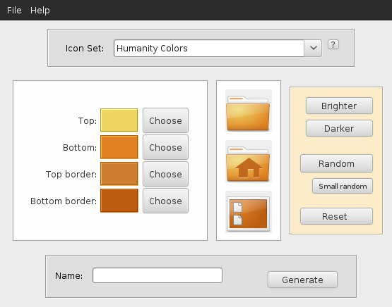The image size is (392, 307).
Task: Click Choose button for Bottom border
Action: point(165,201)
